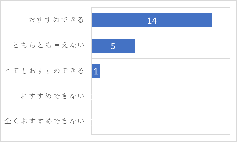Click the bottom gridline of the plot area
The width and height of the screenshot is (237, 142).
tap(160, 134)
